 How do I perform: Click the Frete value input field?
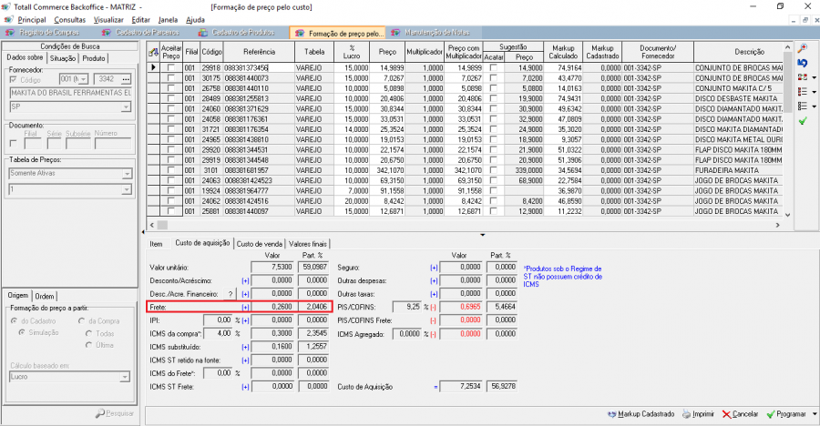(x=273, y=308)
